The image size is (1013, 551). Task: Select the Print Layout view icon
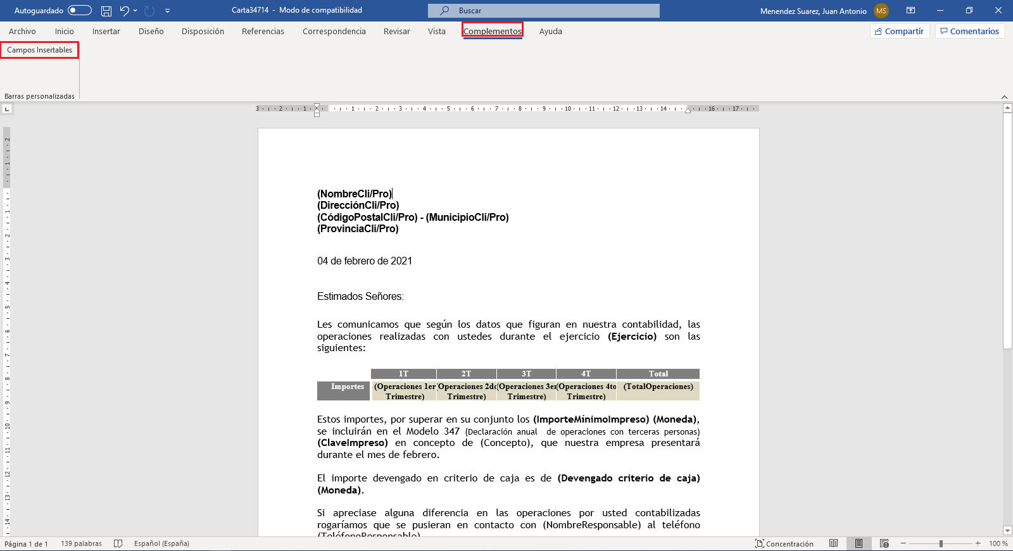click(859, 543)
